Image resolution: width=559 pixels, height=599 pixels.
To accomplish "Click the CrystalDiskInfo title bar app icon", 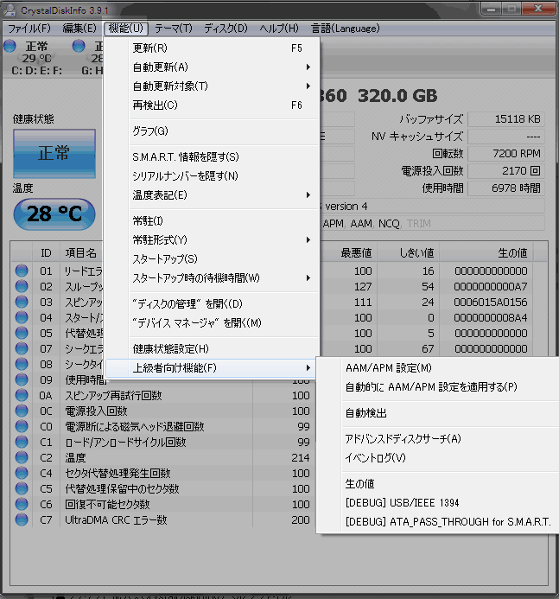I will click(x=10, y=10).
